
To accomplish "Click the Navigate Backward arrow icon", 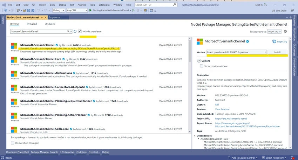I will pos(6,10).
